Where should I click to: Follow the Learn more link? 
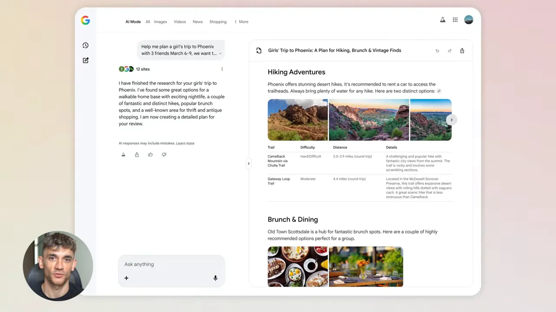point(185,143)
